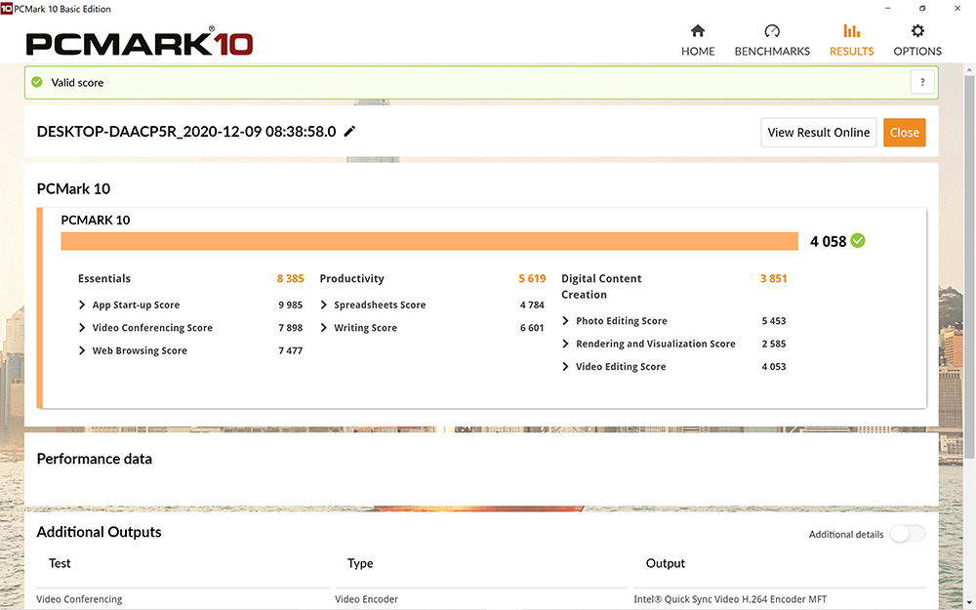This screenshot has width=976, height=610.
Task: Expand Rendering and Visualization Score
Action: tap(565, 345)
